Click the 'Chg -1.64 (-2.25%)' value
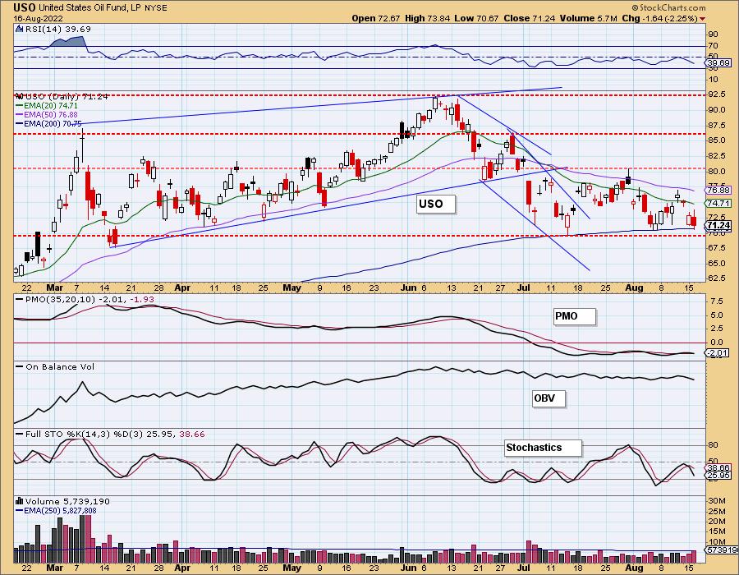Viewport: 739px width, 575px height. click(659, 18)
